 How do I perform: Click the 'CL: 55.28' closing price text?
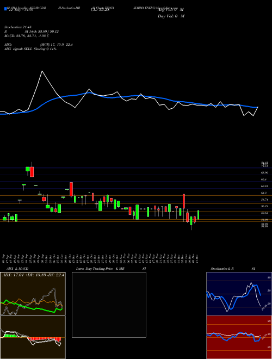100,10
